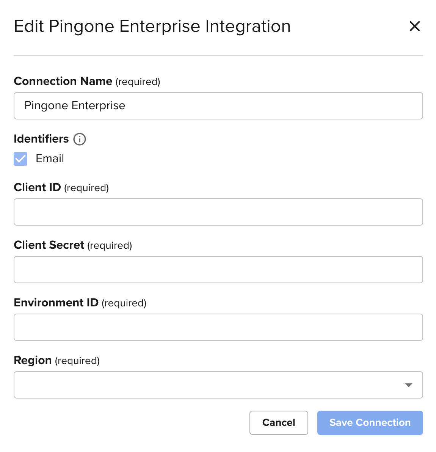Image resolution: width=436 pixels, height=452 pixels.
Task: Click the Region field label
Action: [33, 360]
